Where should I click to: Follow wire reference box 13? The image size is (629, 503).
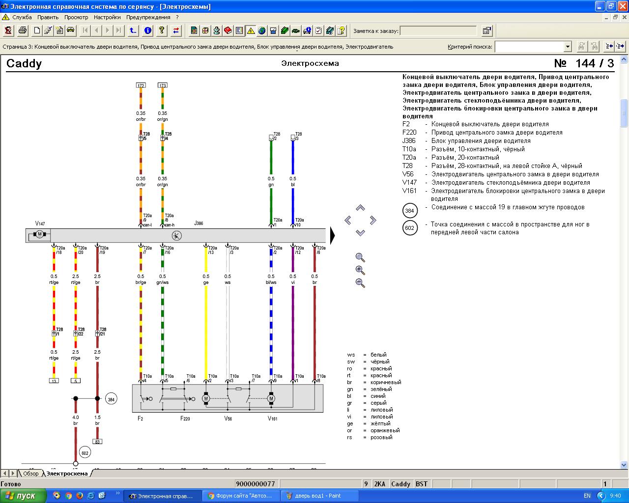[x=54, y=381]
